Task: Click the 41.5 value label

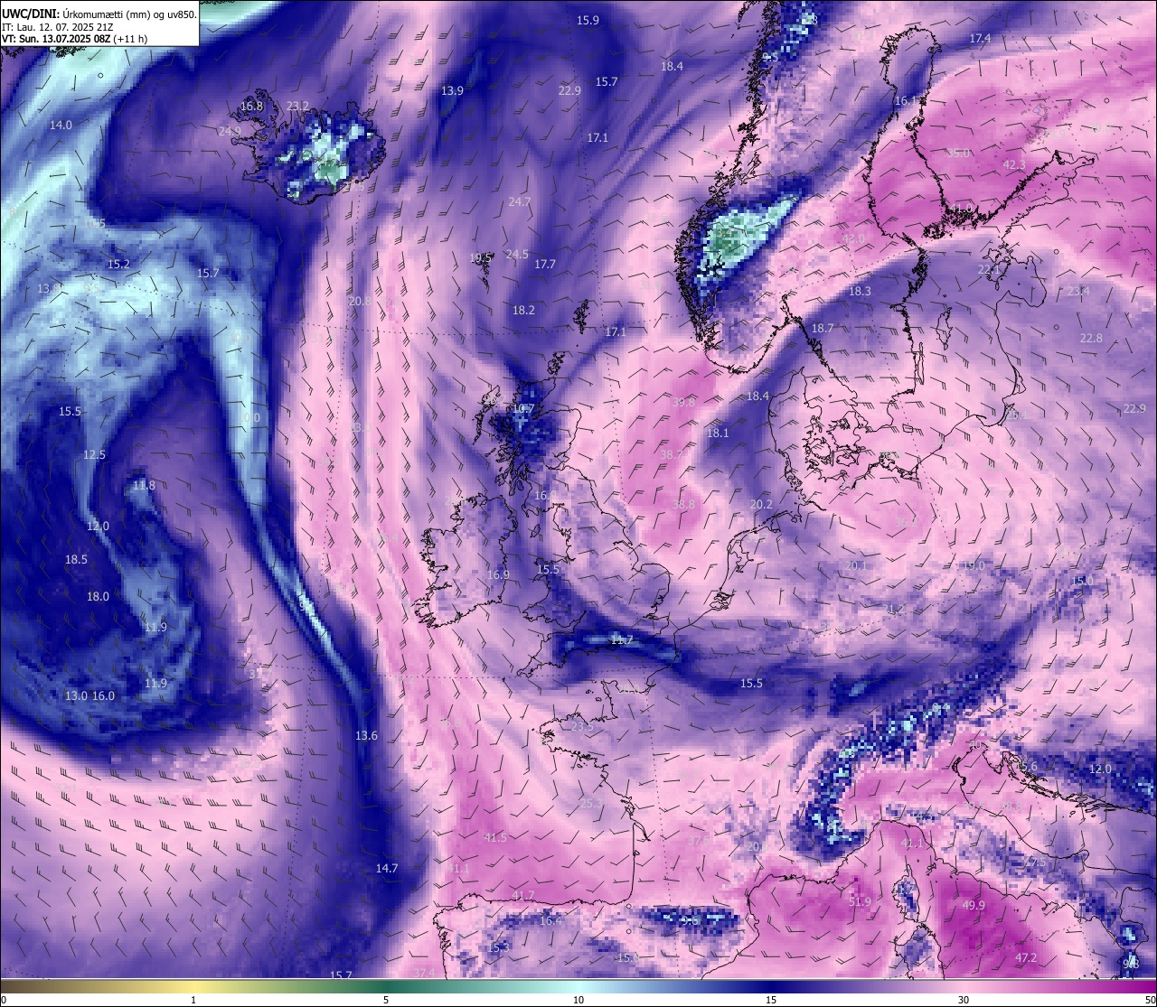Action: point(495,838)
